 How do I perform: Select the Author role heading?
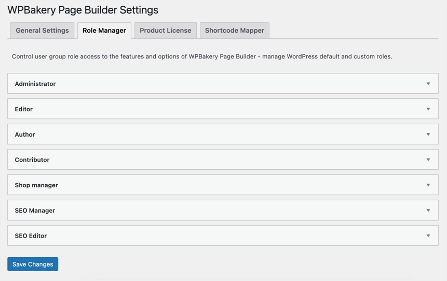tap(25, 135)
